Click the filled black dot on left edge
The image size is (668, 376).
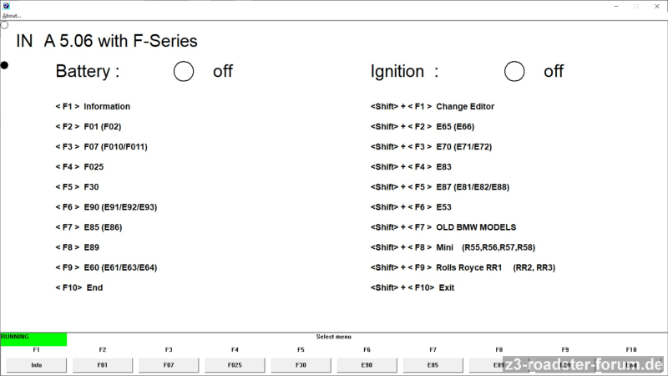[4, 64]
